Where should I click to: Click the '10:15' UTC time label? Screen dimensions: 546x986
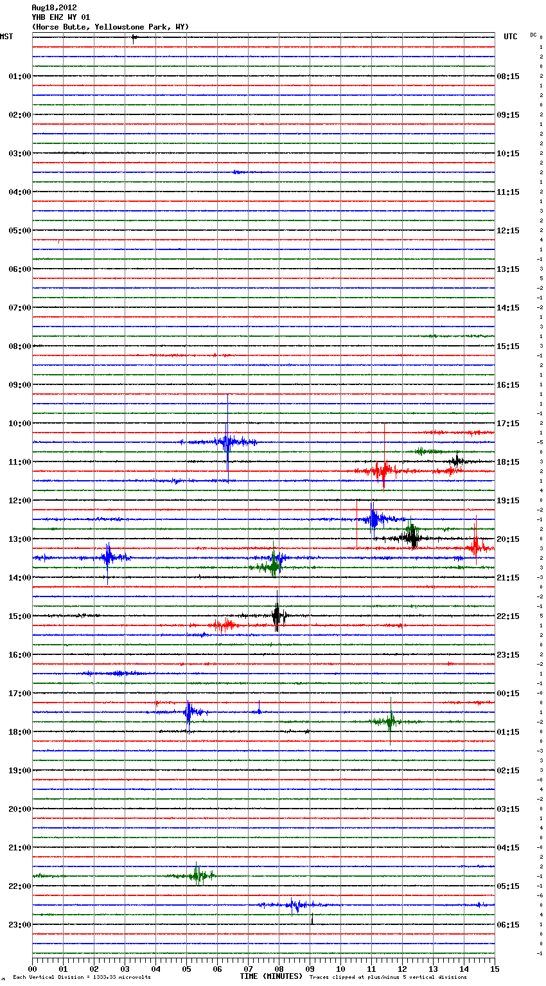coord(508,153)
